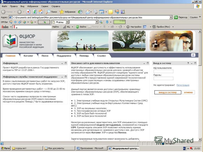The height and width of the screenshot is (152, 203).
Task: Open the Файл menu
Action: pos(4,6)
